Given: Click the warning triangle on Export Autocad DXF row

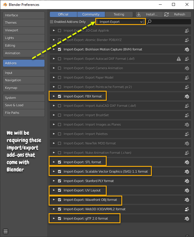Looking at the screenshot, I should click(x=179, y=59).
